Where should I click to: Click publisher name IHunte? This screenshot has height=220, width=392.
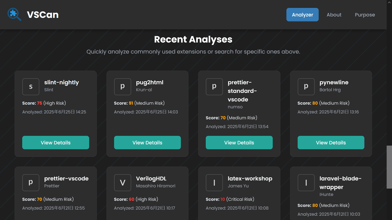click(x=327, y=195)
